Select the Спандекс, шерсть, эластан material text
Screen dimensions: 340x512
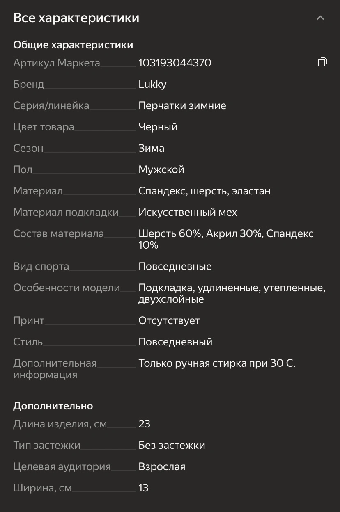[x=204, y=191]
